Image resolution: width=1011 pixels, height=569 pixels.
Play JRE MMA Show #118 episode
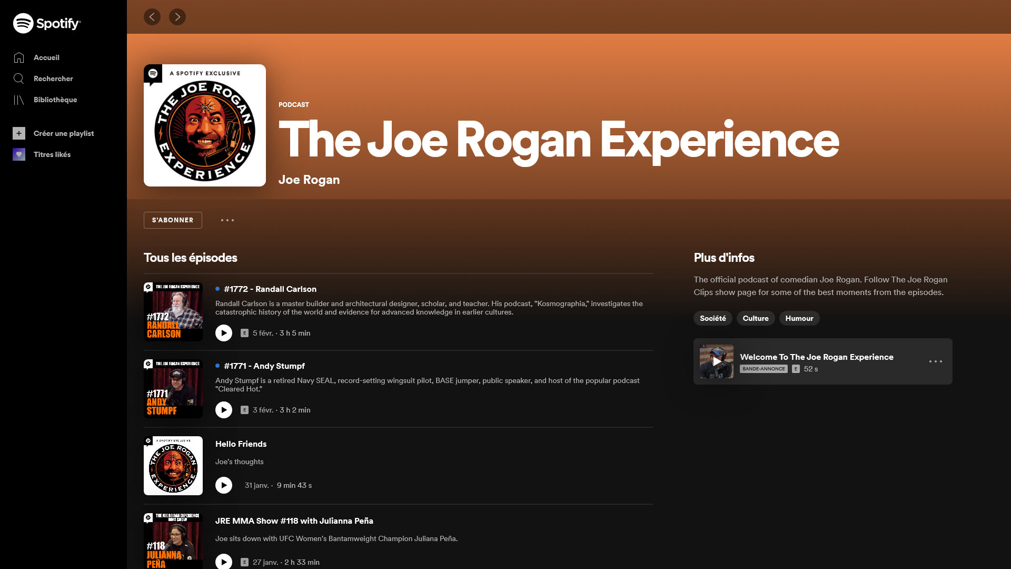pos(224,562)
